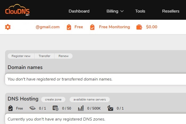Select the Renew tab

click(64, 56)
